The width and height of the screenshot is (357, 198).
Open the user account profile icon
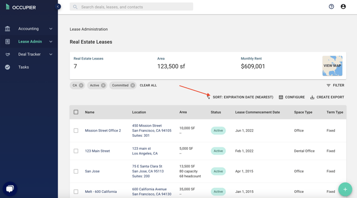point(343,7)
